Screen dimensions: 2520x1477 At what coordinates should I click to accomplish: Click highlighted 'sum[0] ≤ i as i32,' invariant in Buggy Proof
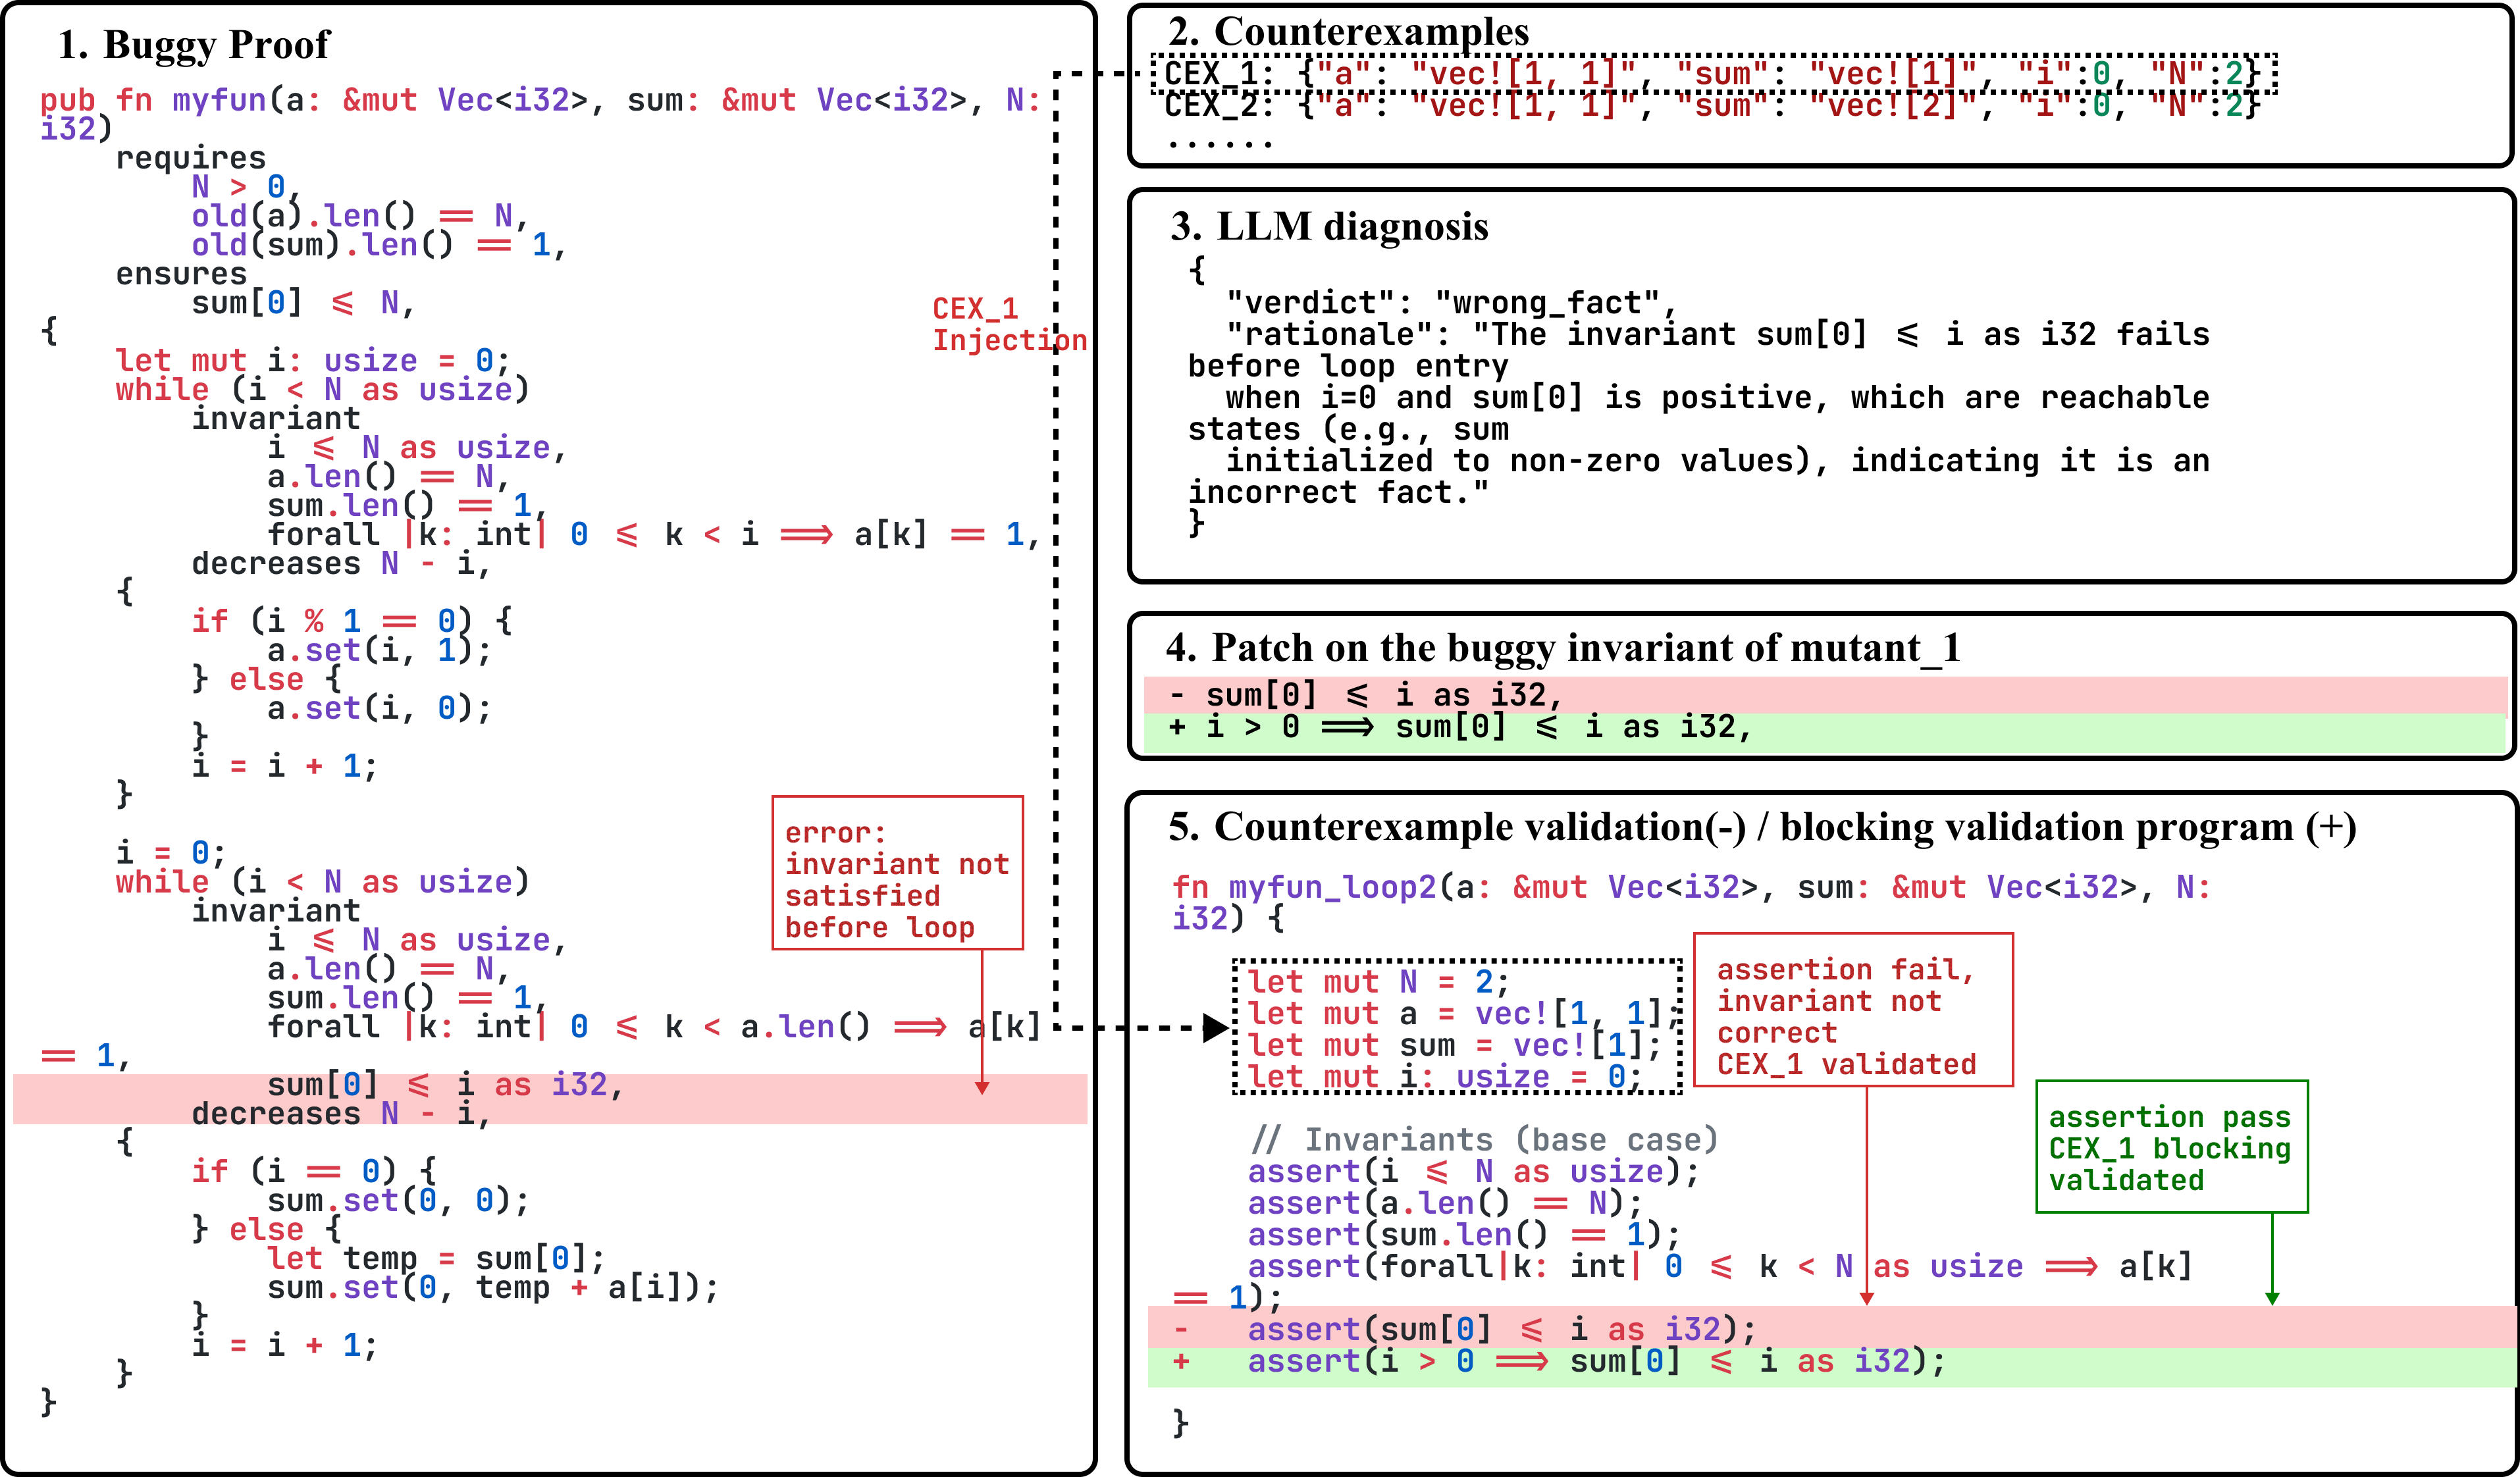click(445, 1085)
